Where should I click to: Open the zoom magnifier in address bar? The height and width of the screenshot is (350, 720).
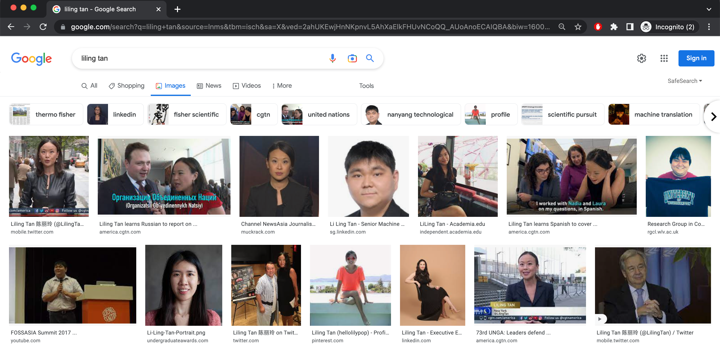click(x=561, y=27)
